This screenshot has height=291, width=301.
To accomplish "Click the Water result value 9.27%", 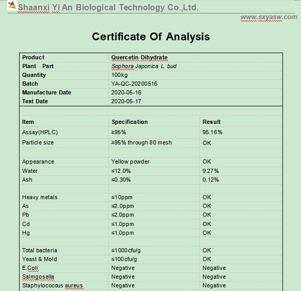I will [x=211, y=171].
